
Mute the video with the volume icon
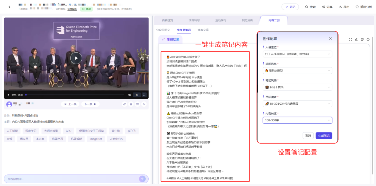coord(130,95)
